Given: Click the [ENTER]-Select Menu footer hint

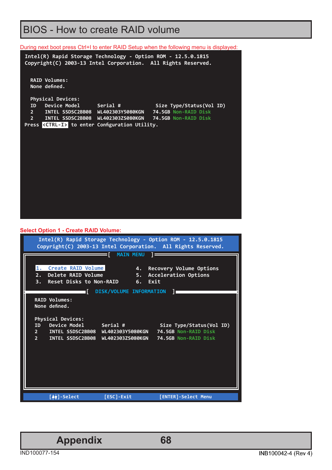Looking at the screenshot, I should tap(185, 397).
